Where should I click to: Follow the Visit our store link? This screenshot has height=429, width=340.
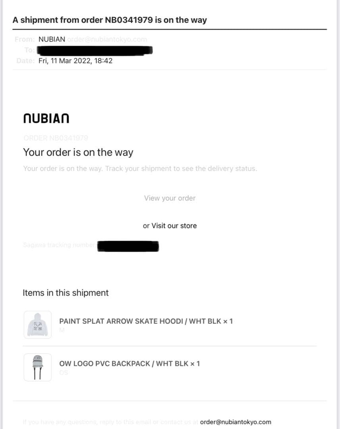(174, 226)
